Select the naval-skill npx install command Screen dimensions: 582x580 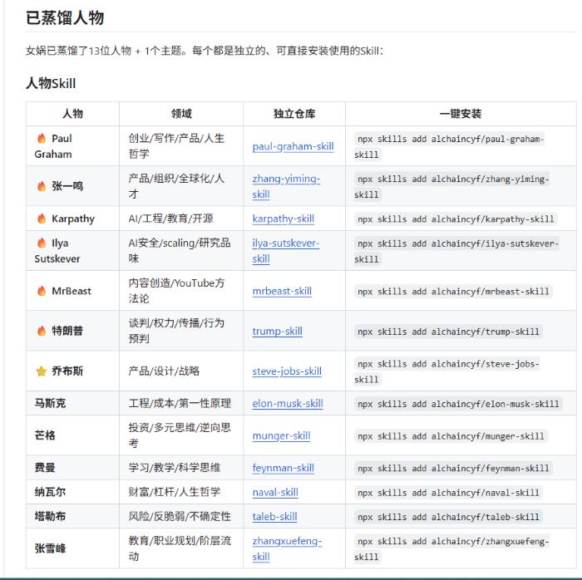point(448,493)
